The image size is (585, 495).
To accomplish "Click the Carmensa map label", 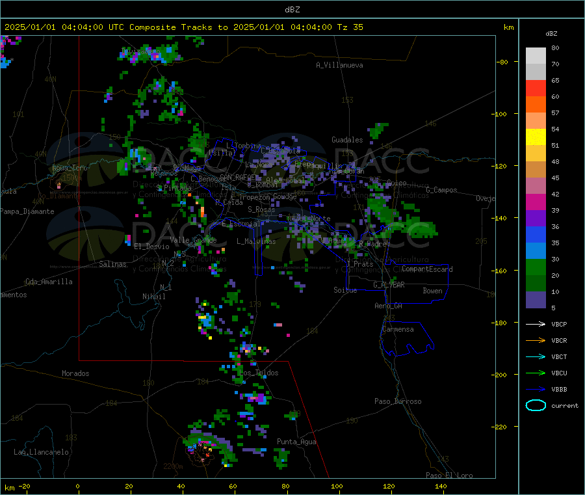I will (x=398, y=329).
